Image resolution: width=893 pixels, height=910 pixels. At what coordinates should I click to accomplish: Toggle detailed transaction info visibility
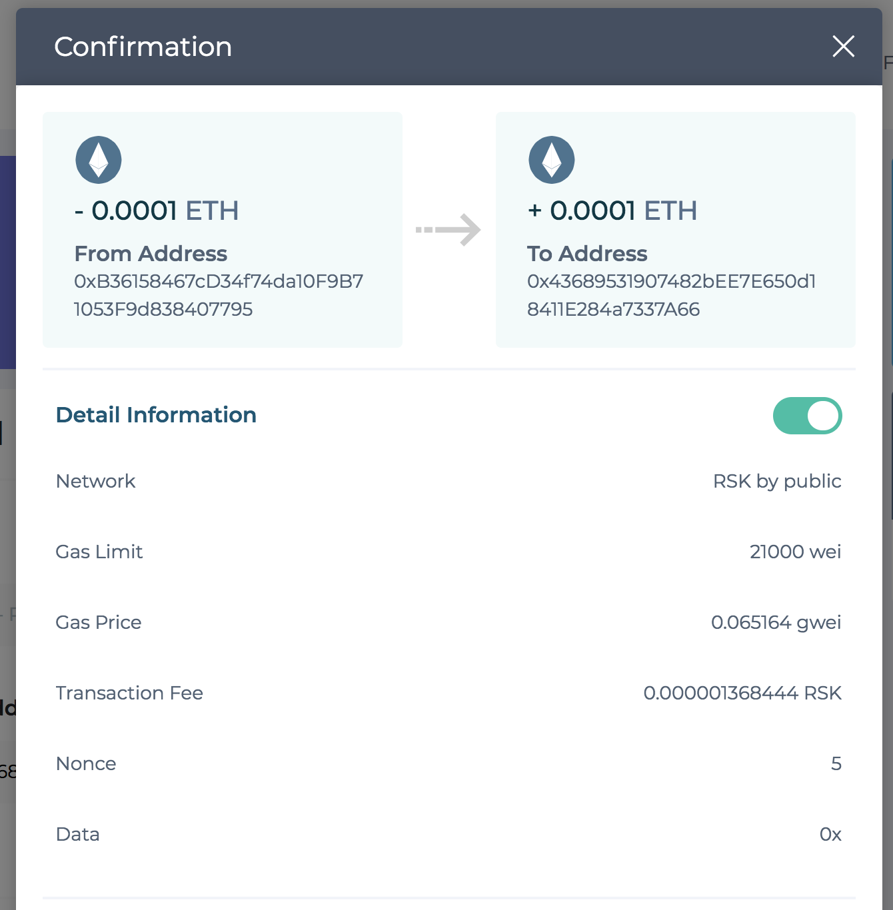tap(807, 415)
